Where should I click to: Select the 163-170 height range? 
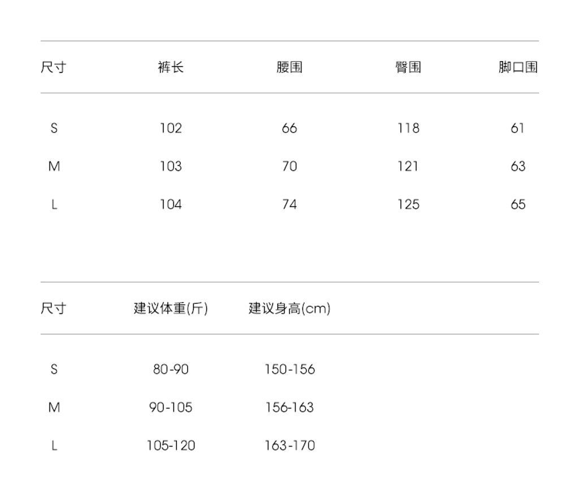(289, 446)
